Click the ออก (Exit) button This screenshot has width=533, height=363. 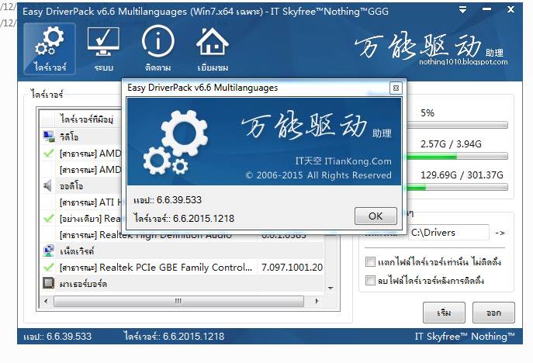493,313
